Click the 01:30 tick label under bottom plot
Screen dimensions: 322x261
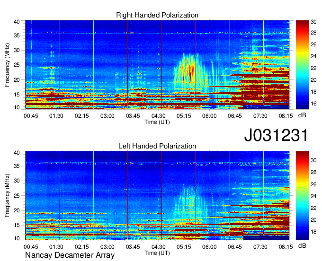pos(56,247)
